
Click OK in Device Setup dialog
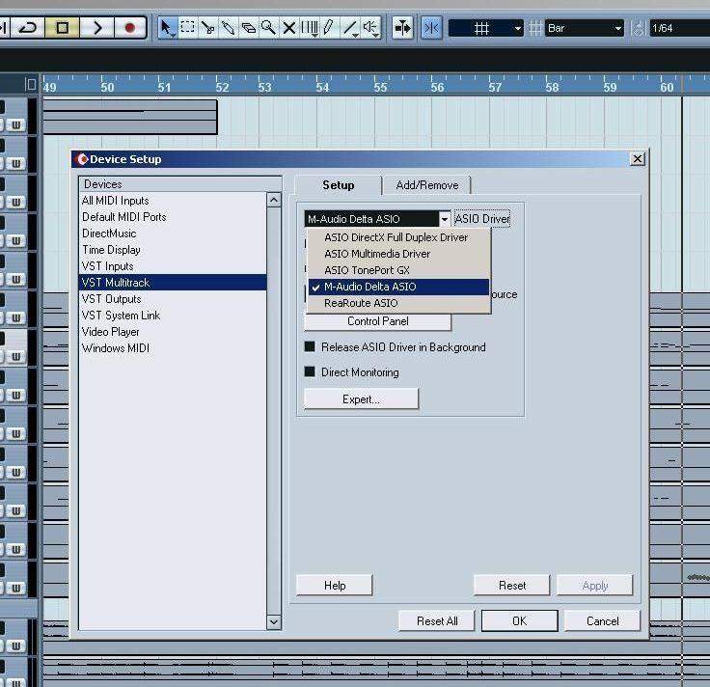pyautogui.click(x=519, y=621)
